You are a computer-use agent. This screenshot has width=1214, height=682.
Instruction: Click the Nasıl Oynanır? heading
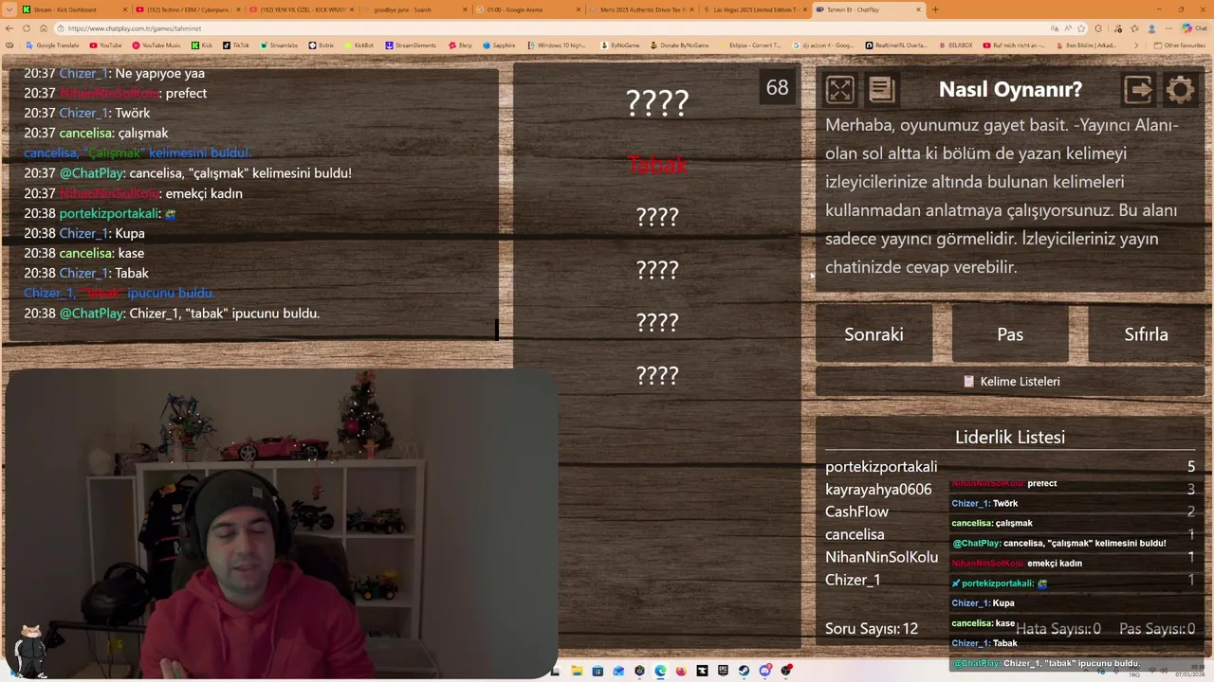pyautogui.click(x=1010, y=89)
